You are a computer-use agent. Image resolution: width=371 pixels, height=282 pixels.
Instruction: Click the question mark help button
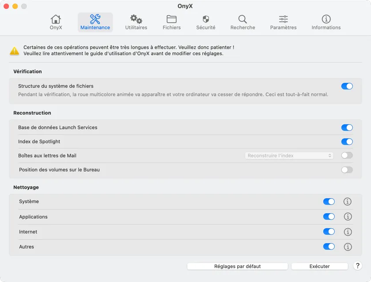click(x=357, y=266)
